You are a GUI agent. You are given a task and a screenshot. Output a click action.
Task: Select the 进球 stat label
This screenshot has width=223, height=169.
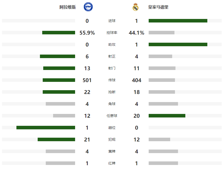[x=112, y=21]
